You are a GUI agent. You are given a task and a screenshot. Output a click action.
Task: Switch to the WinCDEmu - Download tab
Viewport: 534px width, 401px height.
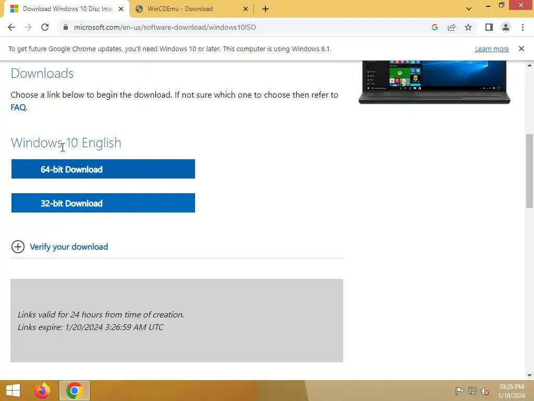(x=192, y=9)
